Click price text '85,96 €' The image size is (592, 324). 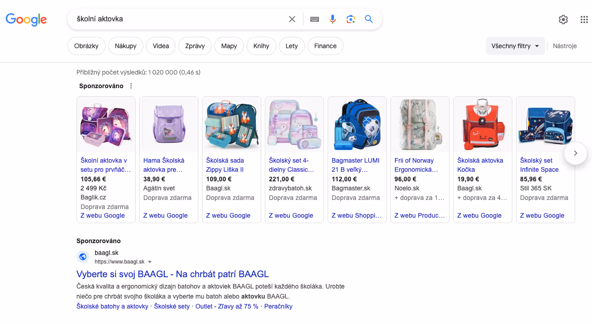click(x=531, y=179)
